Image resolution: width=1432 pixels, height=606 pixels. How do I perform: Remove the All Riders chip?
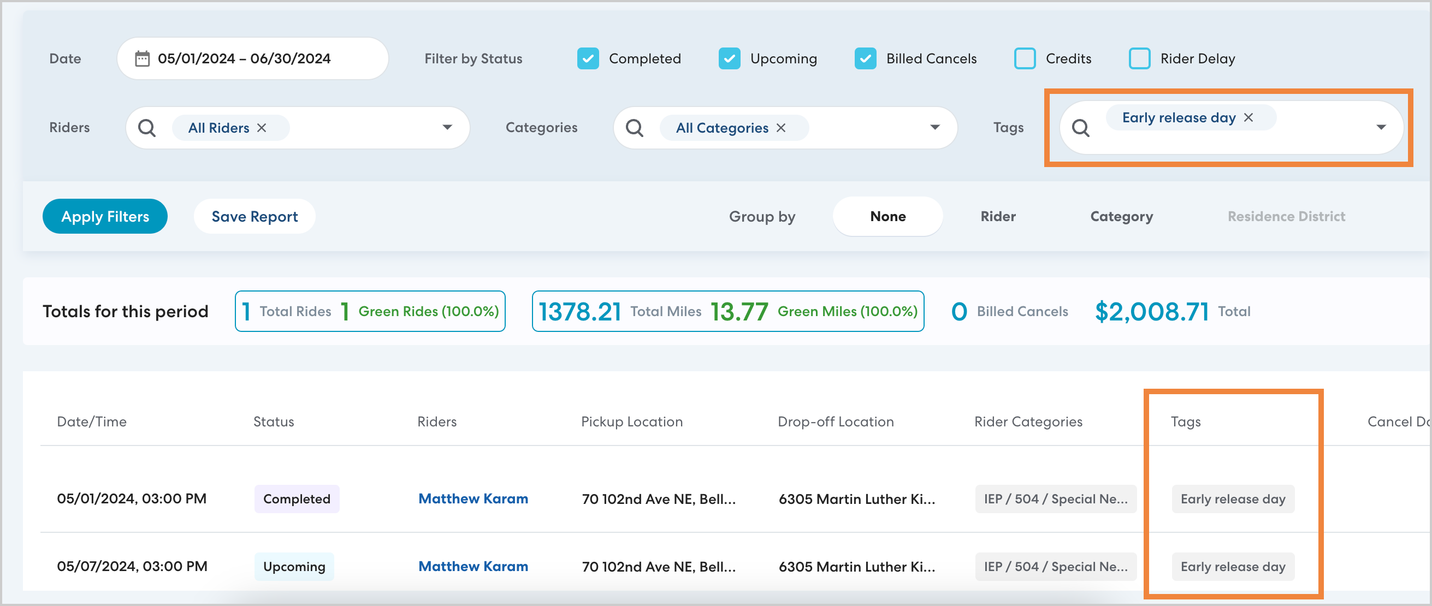click(x=262, y=128)
